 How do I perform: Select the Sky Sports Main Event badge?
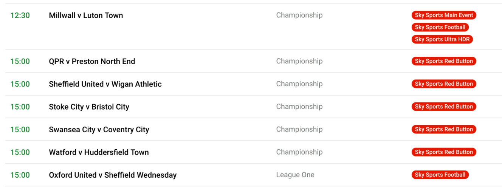(444, 15)
